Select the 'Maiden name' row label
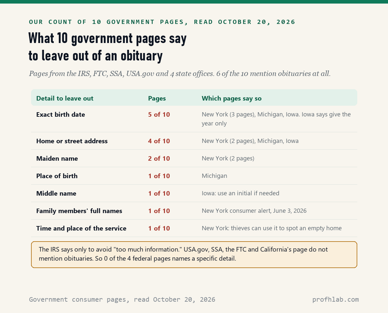 57,158
